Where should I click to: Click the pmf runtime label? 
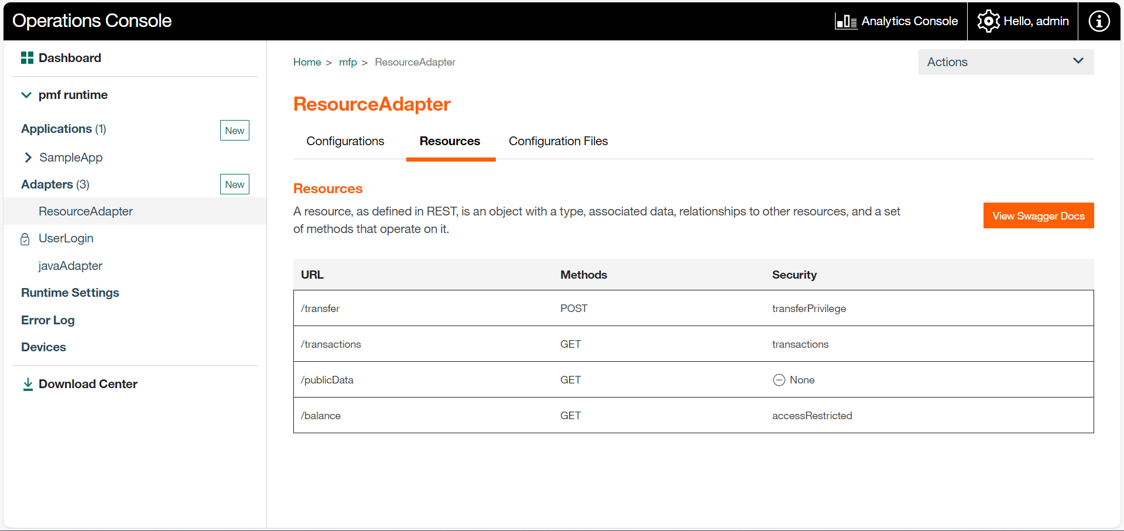pyautogui.click(x=73, y=95)
